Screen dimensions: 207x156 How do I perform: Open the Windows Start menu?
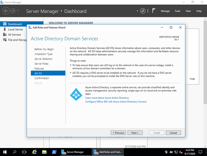5,152
